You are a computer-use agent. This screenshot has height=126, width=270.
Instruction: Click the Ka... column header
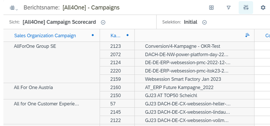(115, 36)
